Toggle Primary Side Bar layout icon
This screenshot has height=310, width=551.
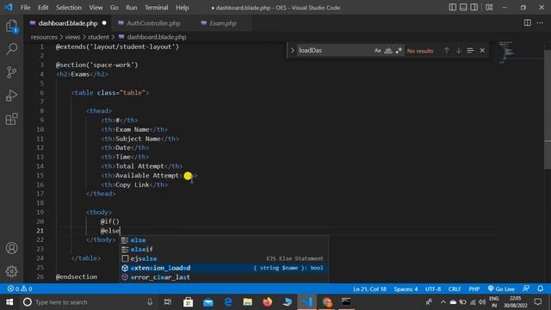[x=453, y=8]
